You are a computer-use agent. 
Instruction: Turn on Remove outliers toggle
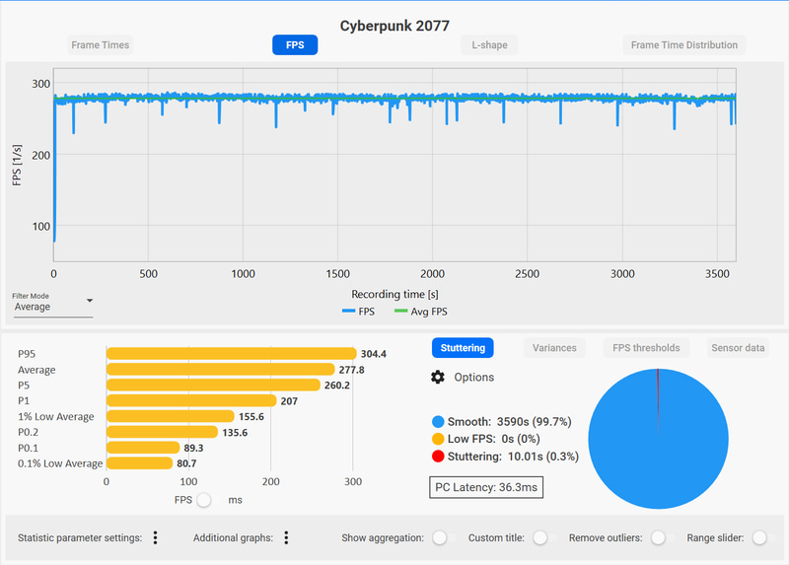pos(658,537)
